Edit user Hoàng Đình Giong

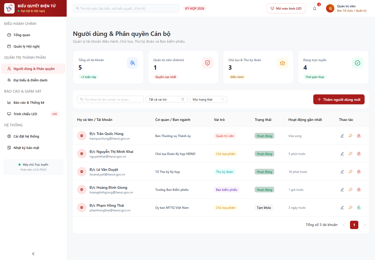(342, 190)
